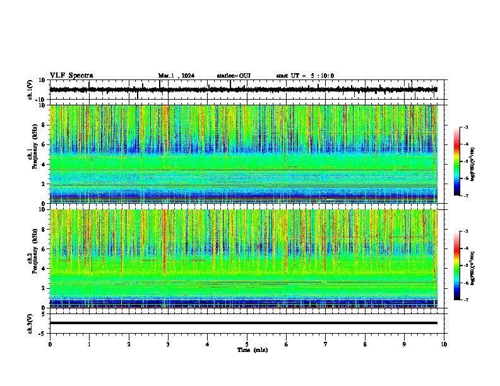
Task: Click the "-3" label on ch.1 color bar
Action: pos(466,127)
